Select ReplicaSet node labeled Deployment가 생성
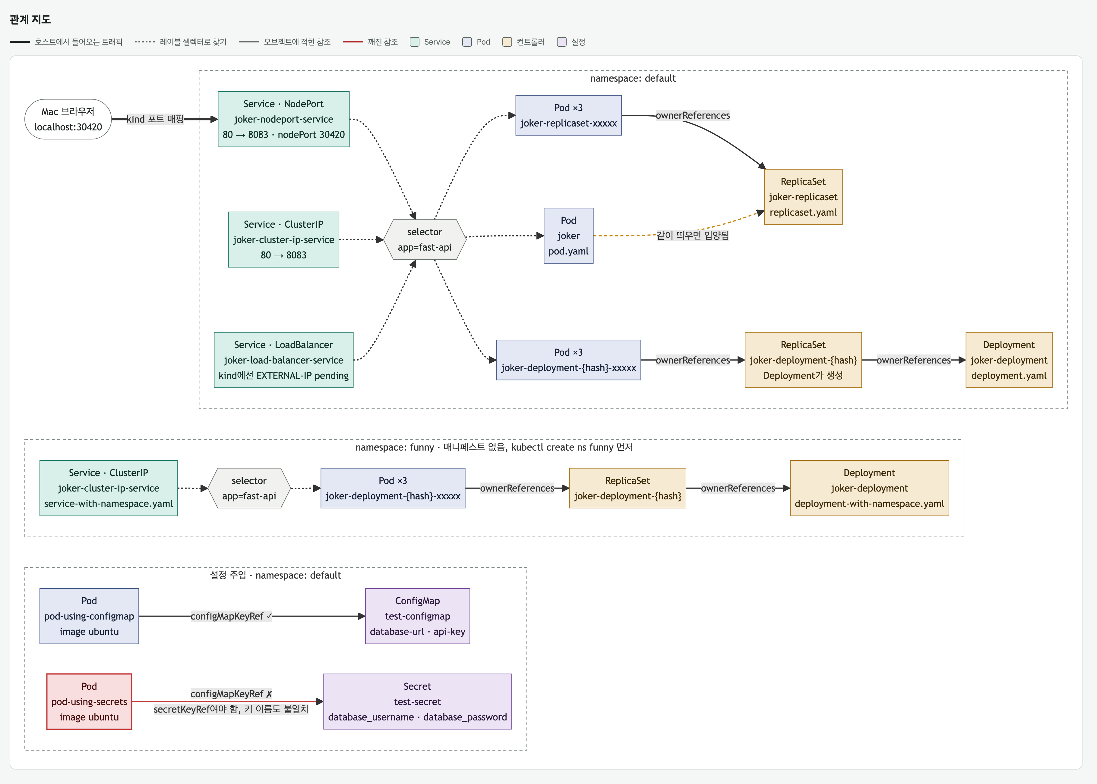1097x784 pixels. click(803, 360)
